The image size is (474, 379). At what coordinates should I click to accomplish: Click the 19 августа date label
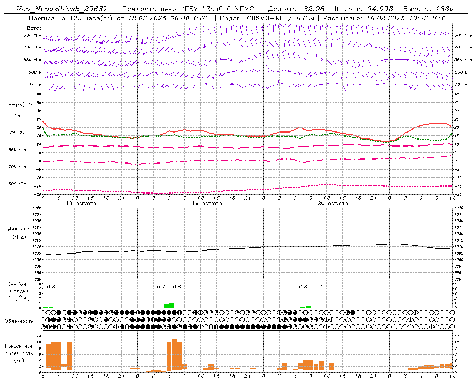tap(207, 204)
